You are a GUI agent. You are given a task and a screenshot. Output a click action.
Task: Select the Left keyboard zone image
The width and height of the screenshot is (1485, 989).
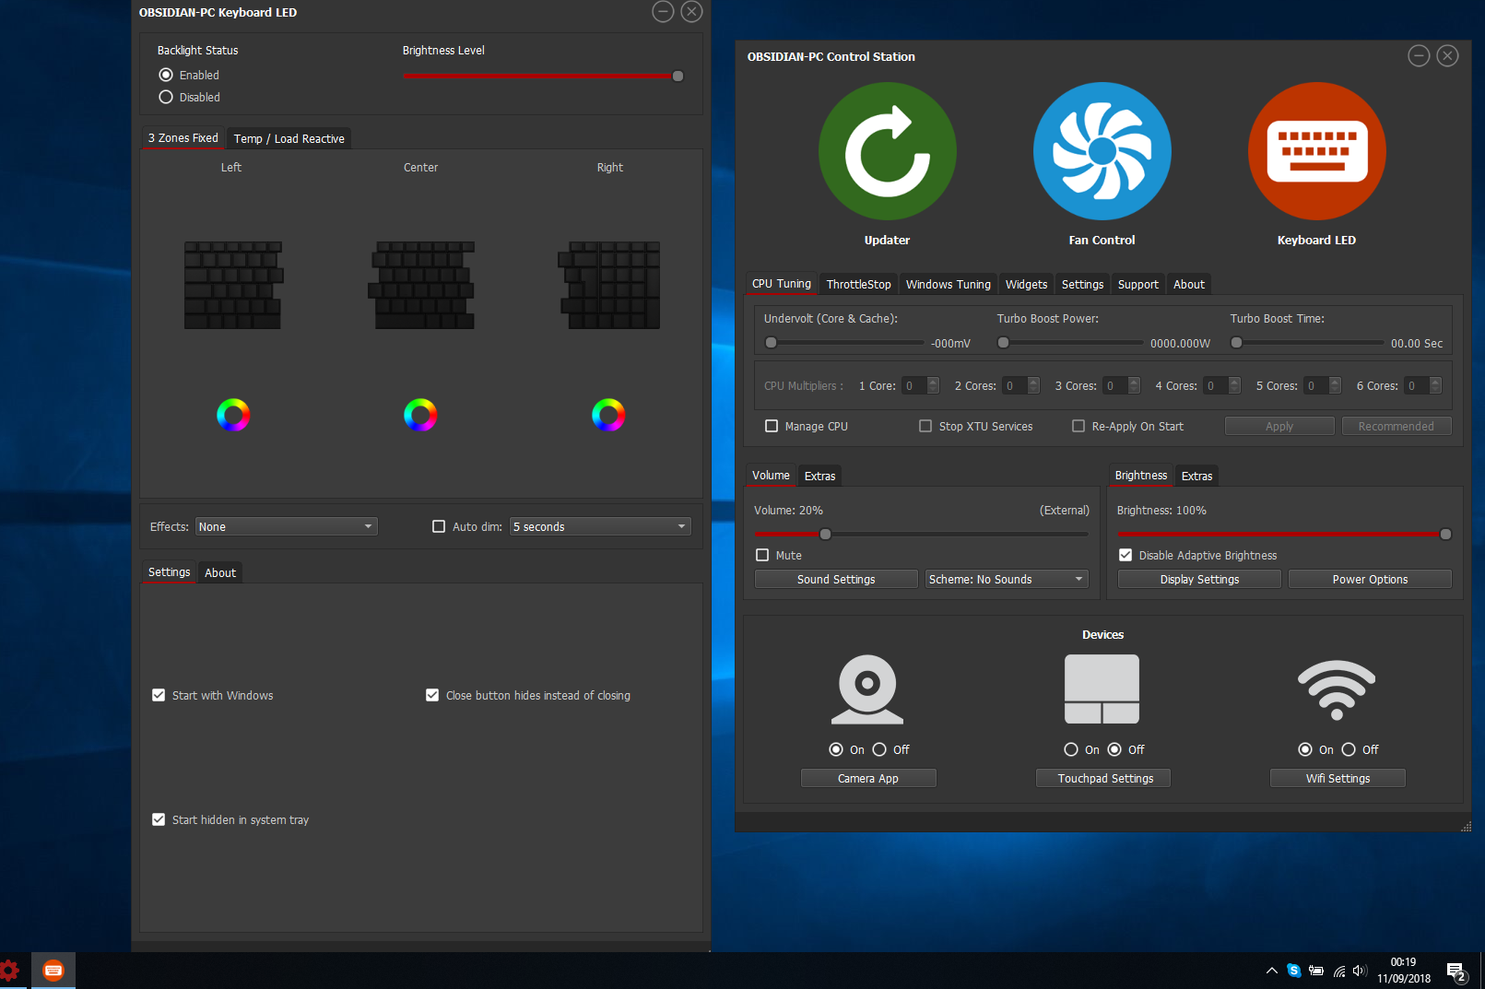coord(233,285)
